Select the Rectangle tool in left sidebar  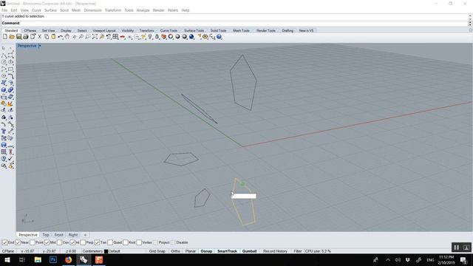(x=11, y=69)
